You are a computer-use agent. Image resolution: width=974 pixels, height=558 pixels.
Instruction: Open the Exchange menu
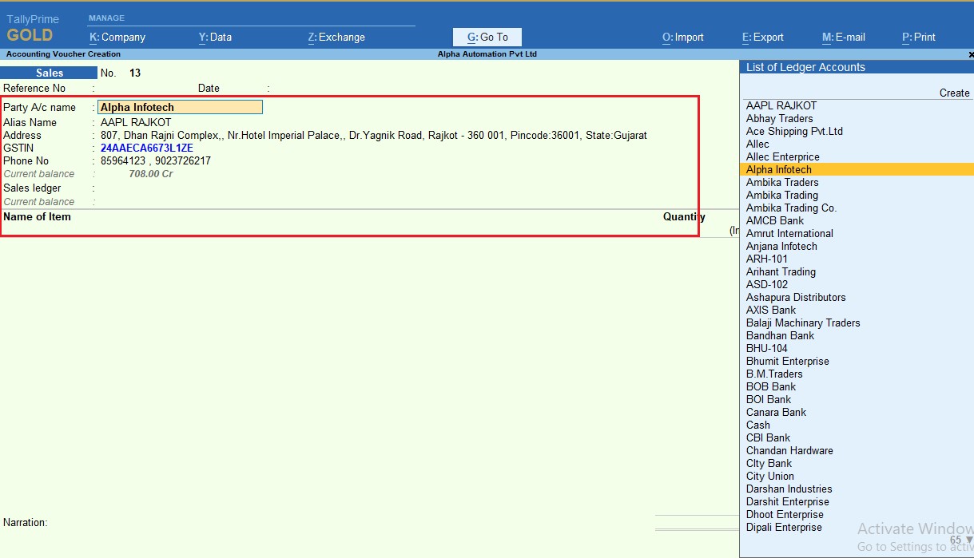[336, 37]
